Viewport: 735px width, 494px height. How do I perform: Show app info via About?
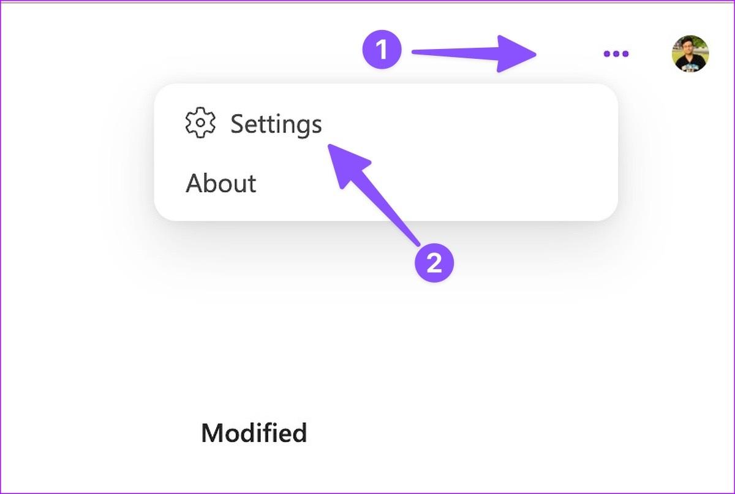coord(221,183)
